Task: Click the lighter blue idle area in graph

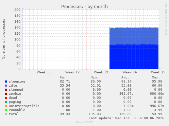Action: (134, 36)
